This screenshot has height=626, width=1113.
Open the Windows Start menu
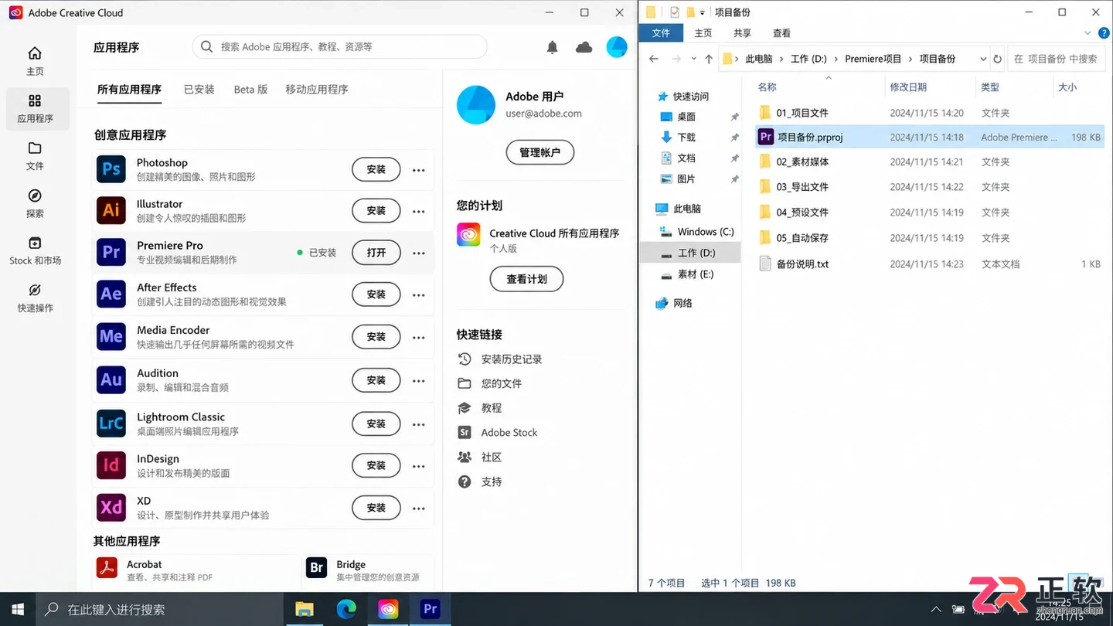pyautogui.click(x=17, y=609)
